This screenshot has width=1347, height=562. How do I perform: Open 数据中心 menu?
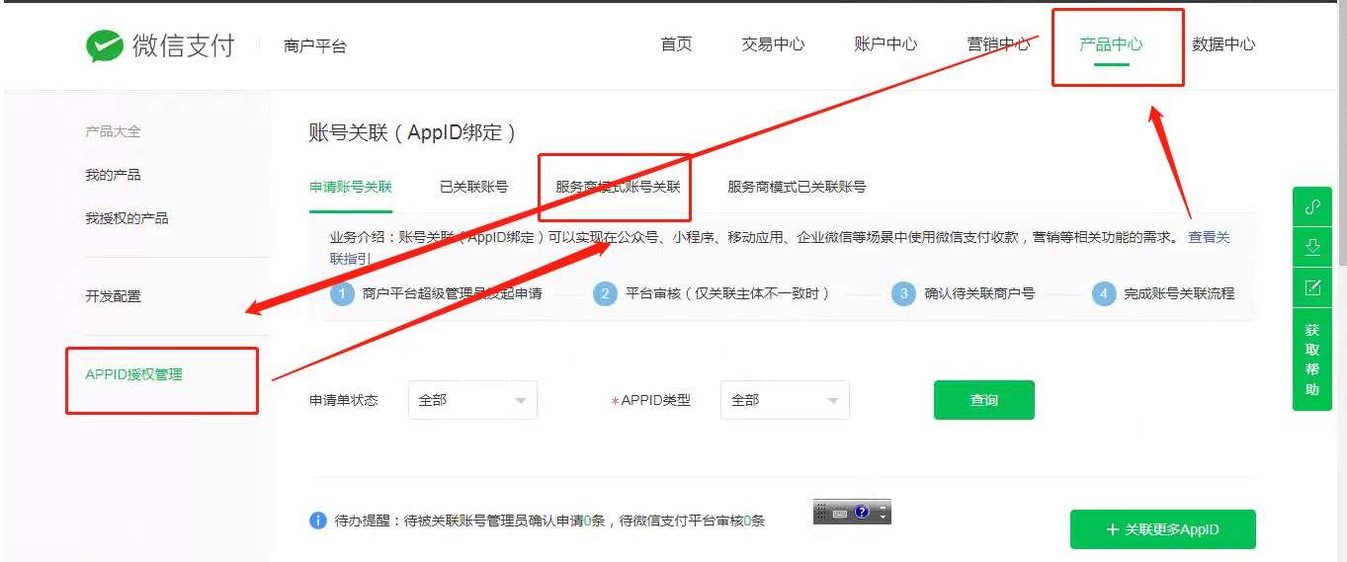(x=1223, y=44)
